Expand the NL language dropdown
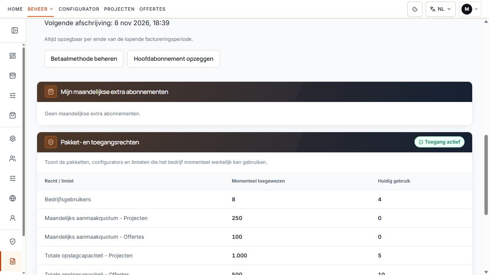 440,9
